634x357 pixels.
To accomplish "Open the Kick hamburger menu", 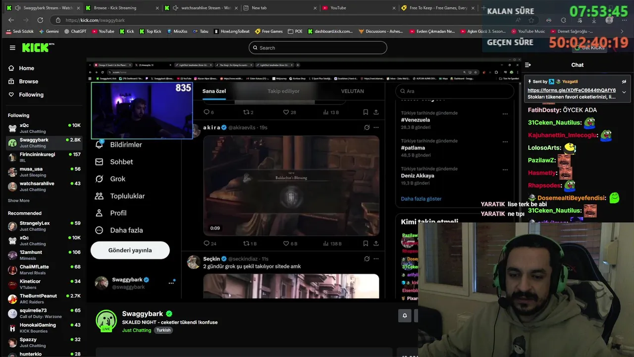I will click(12, 48).
